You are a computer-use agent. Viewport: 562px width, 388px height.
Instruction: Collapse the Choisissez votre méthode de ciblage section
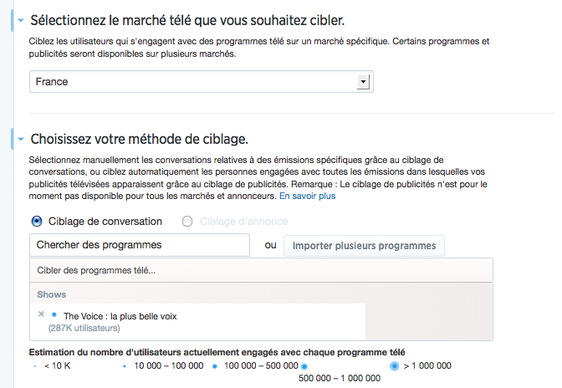tap(21, 139)
